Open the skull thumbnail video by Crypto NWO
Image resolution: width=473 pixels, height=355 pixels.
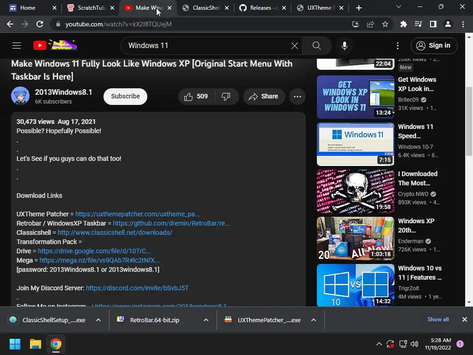356,191
